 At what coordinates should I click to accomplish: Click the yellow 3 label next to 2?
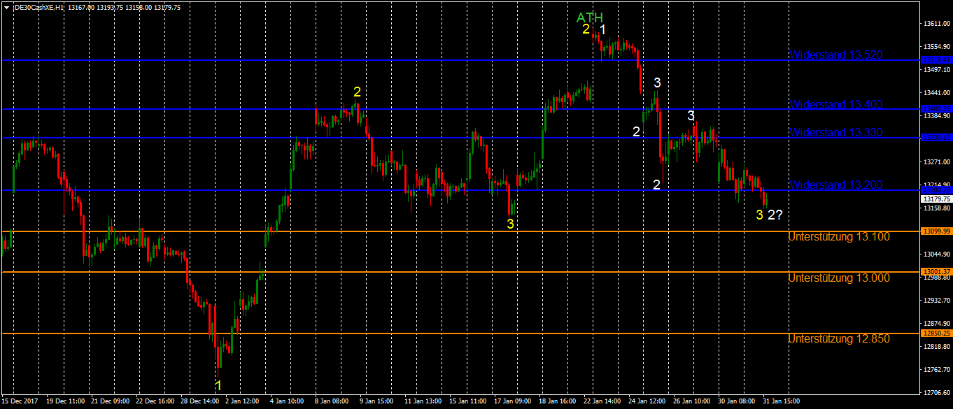pyautogui.click(x=759, y=215)
